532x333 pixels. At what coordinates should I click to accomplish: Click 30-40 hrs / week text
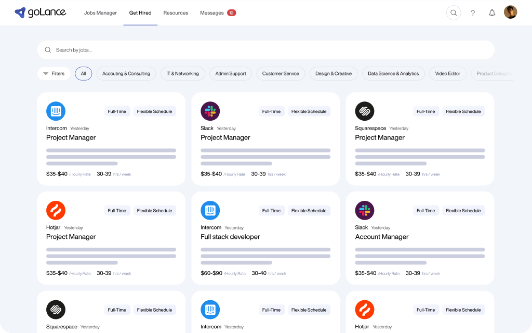[x=269, y=273]
